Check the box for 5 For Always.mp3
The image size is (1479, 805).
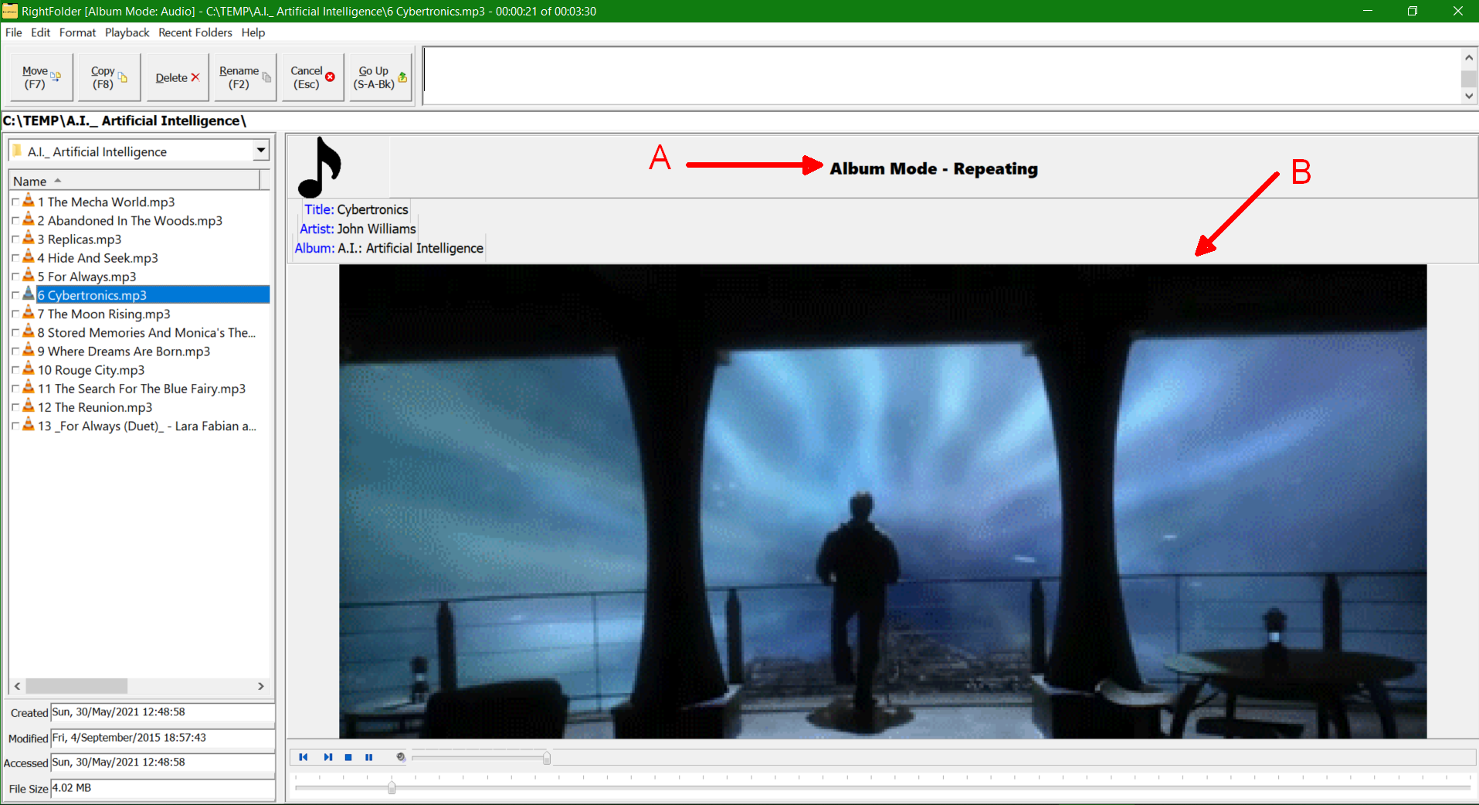point(15,277)
